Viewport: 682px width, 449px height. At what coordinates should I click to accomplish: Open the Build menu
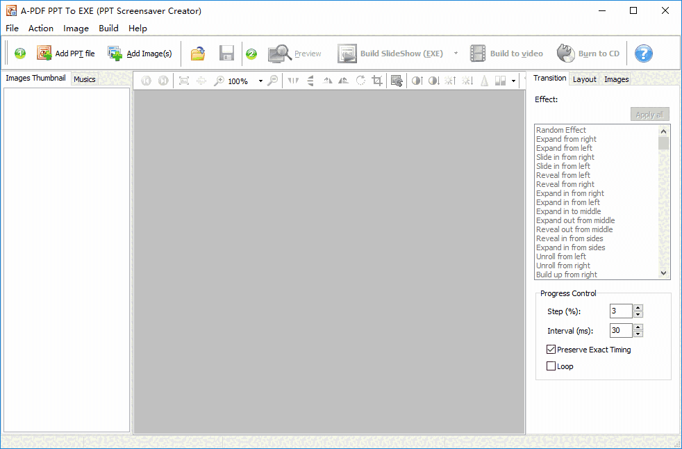coord(108,28)
